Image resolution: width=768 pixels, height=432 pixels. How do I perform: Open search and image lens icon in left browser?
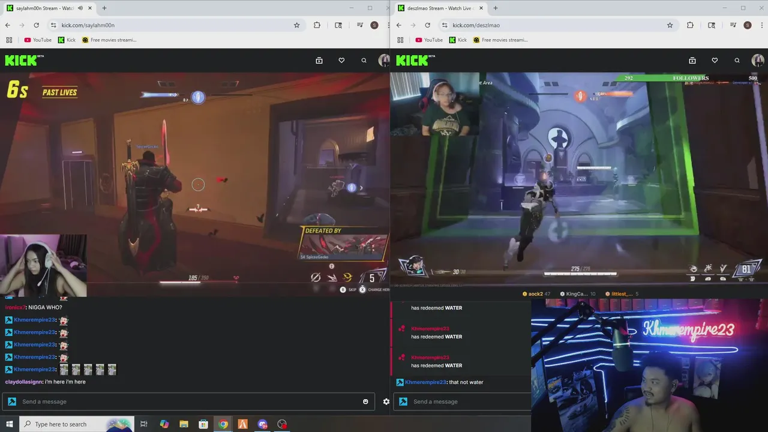point(338,25)
